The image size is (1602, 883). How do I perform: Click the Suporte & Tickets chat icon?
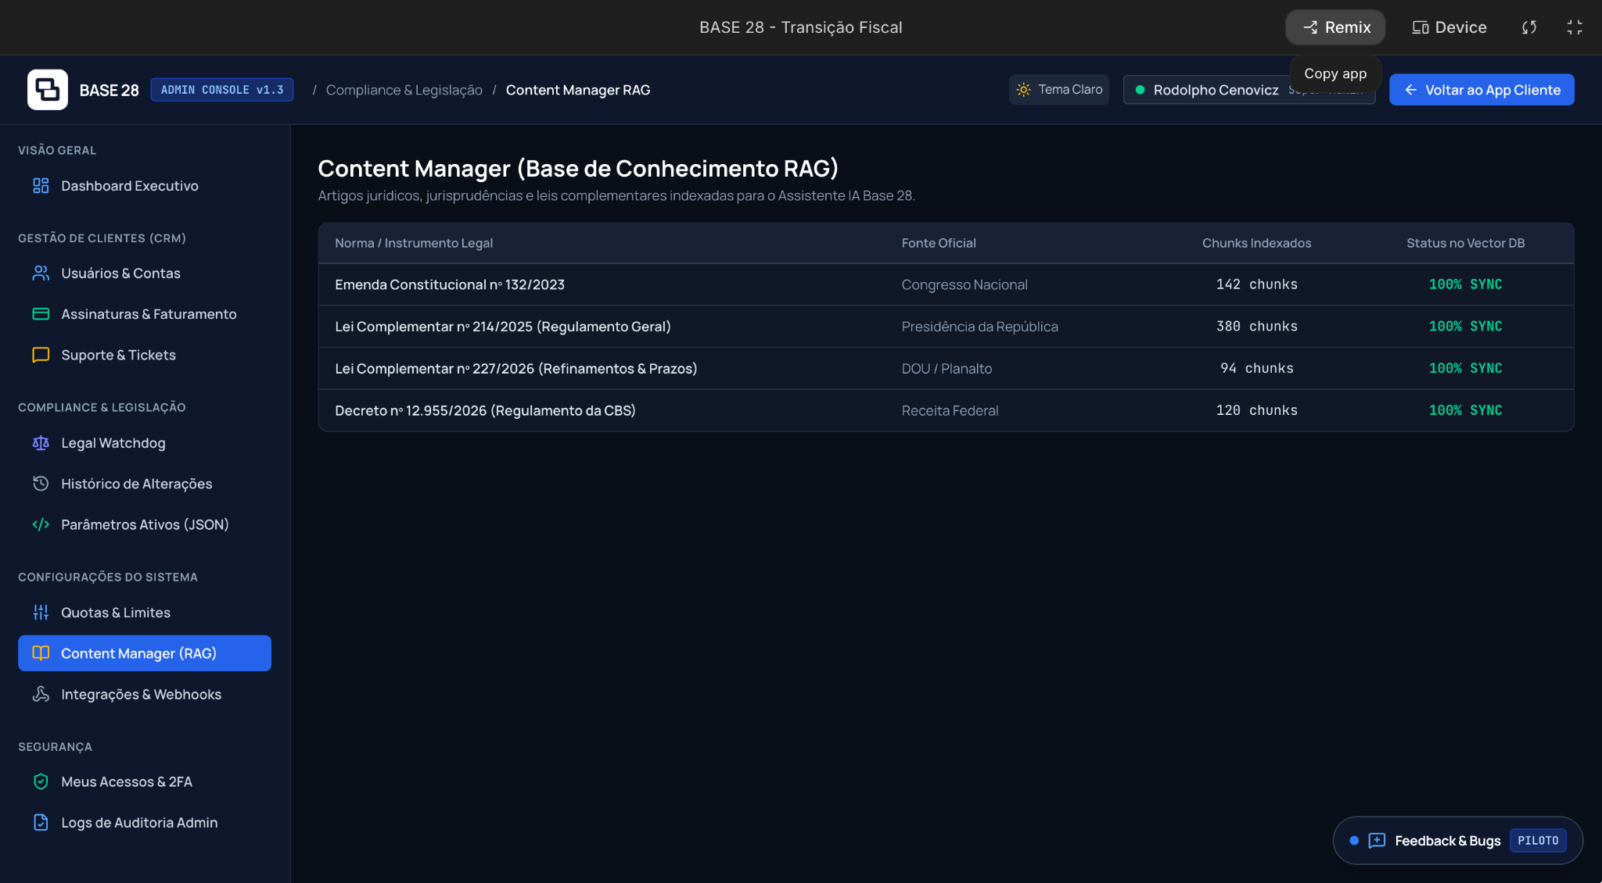pos(41,355)
